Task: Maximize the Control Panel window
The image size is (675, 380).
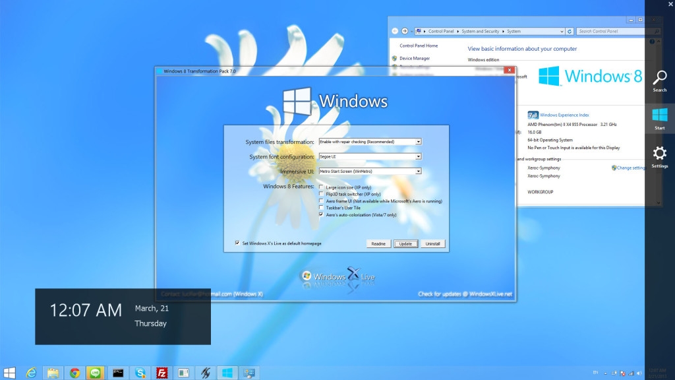Action: click(x=641, y=20)
